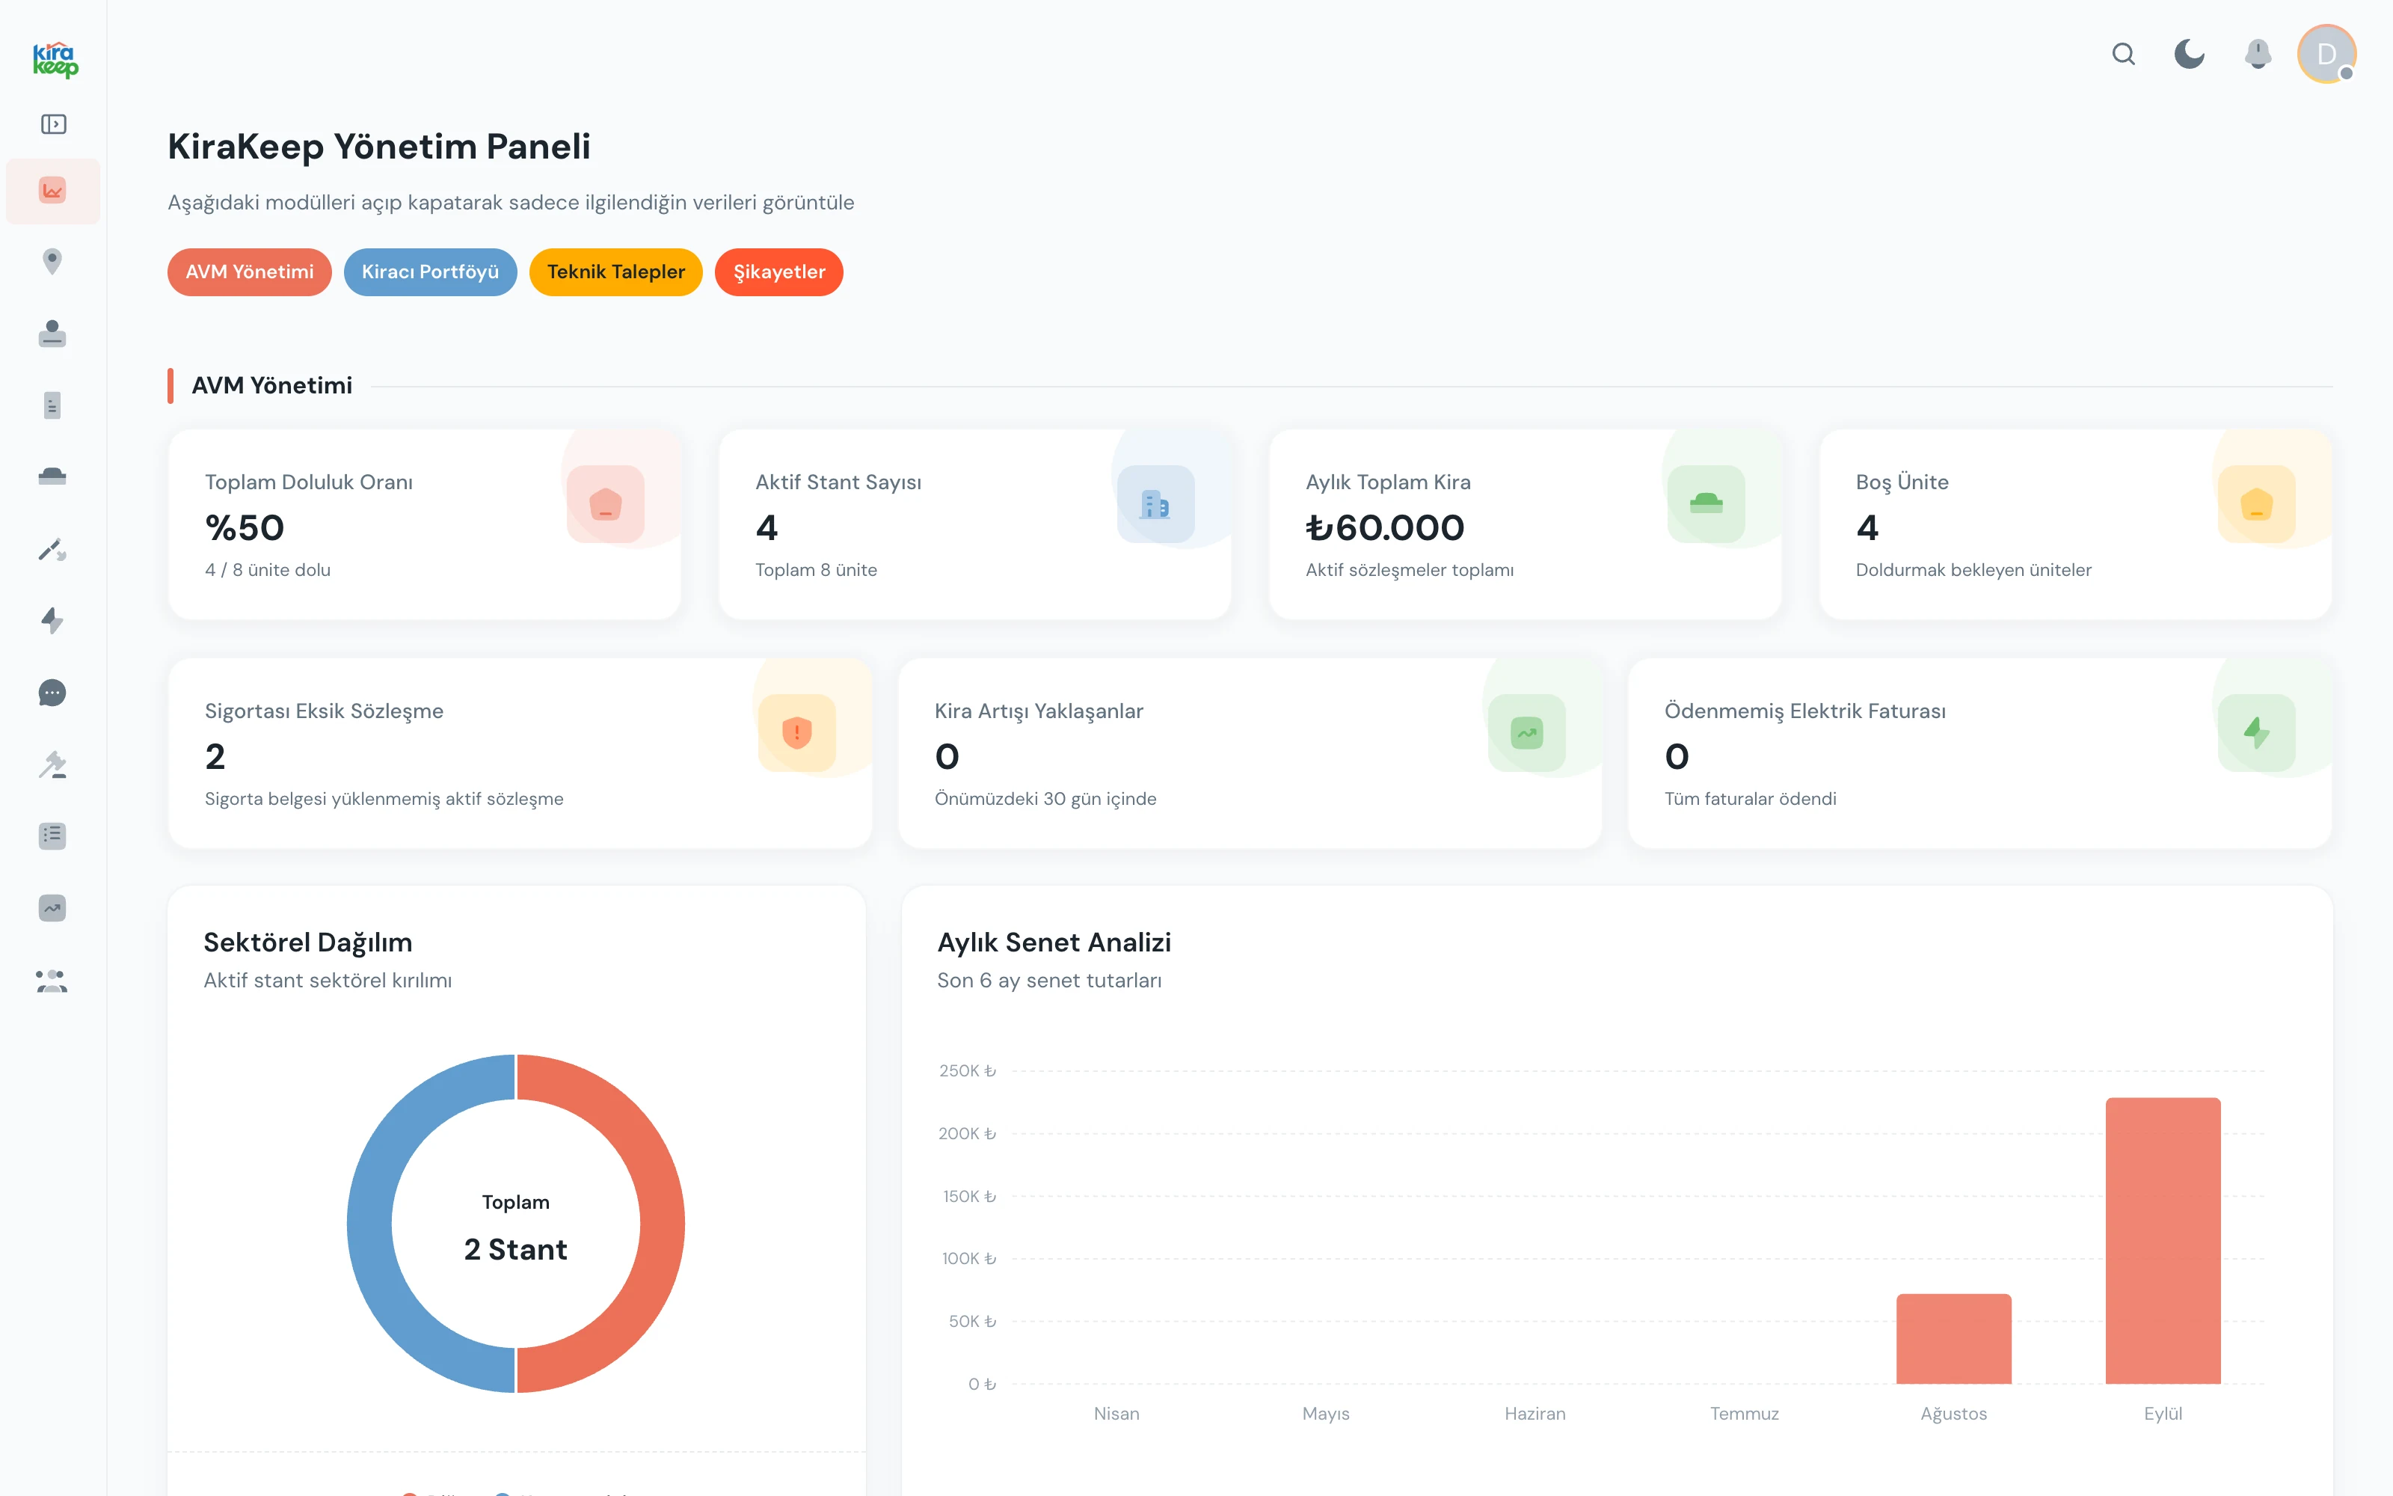The height and width of the screenshot is (1496, 2393).
Task: Click the ₺60.000 monthly rent value
Action: [x=1384, y=528]
